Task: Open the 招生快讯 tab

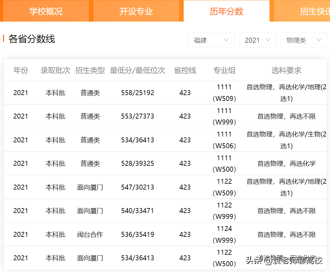Action: 314,11
